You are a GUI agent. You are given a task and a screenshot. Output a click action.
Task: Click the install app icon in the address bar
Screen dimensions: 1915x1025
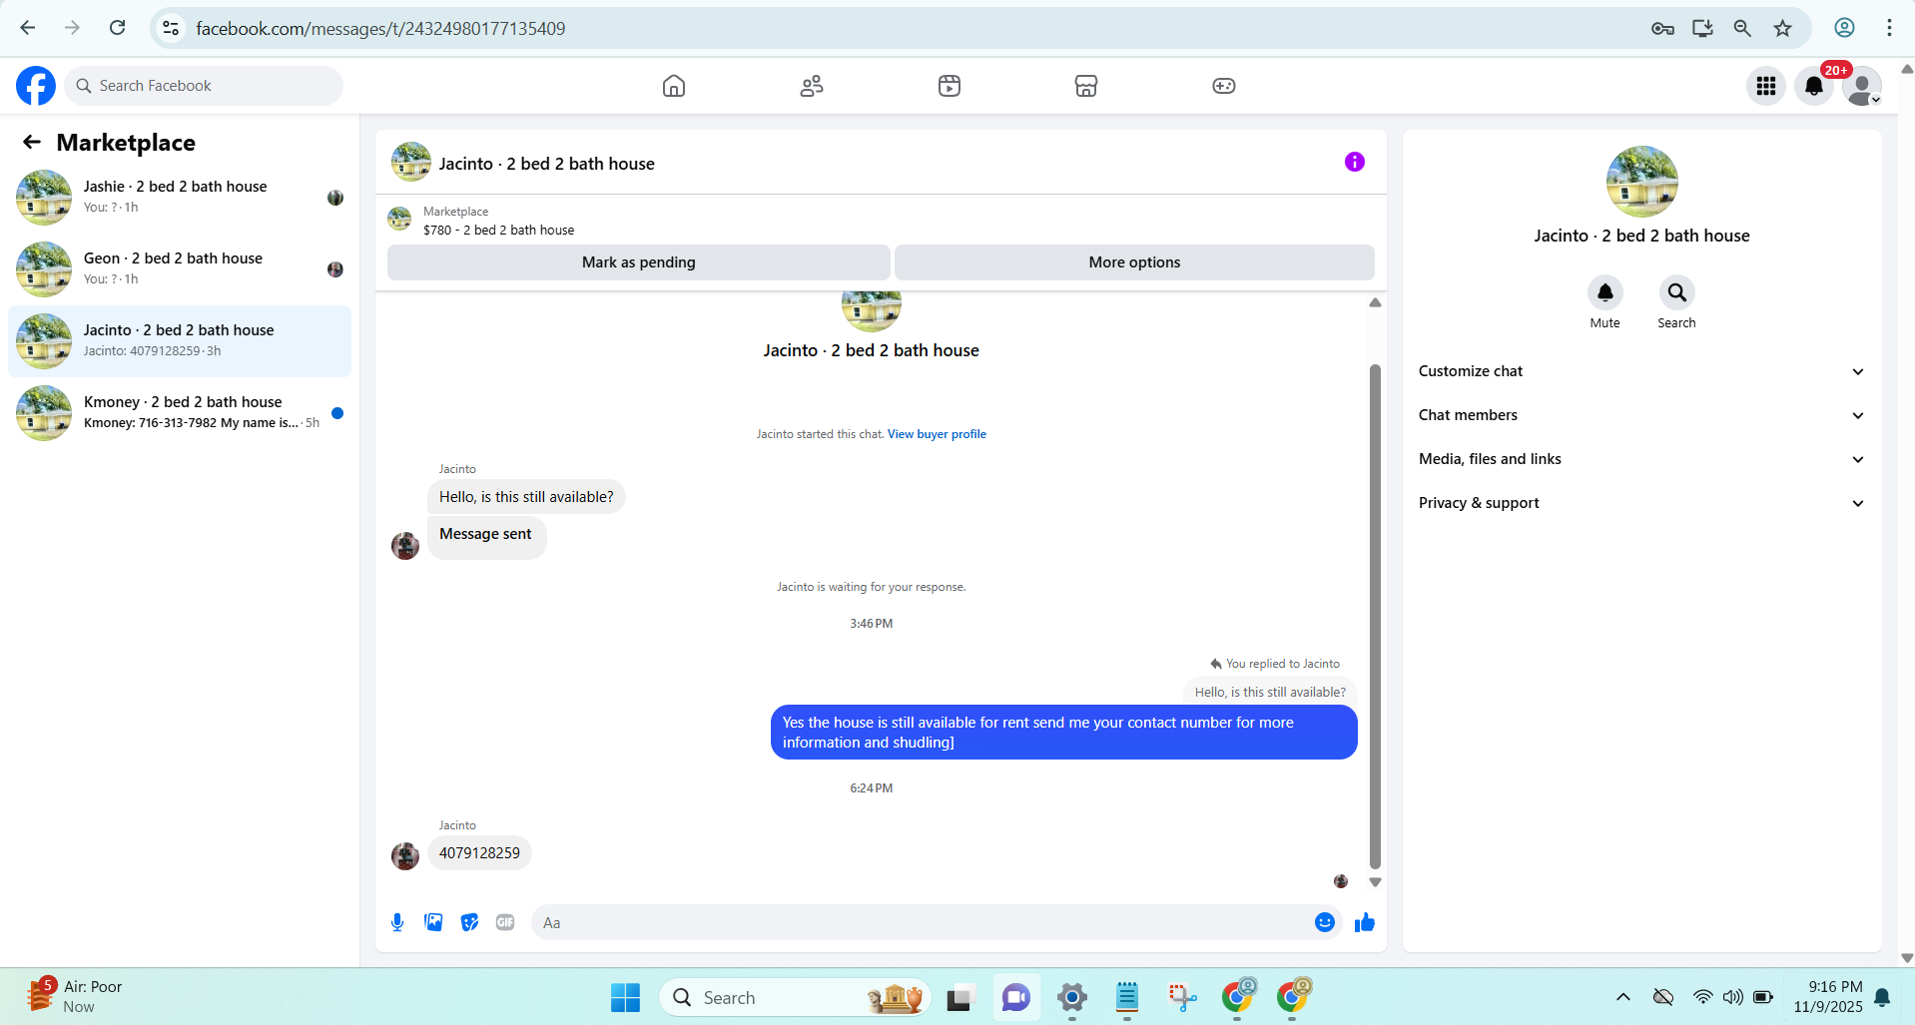[x=1702, y=28]
